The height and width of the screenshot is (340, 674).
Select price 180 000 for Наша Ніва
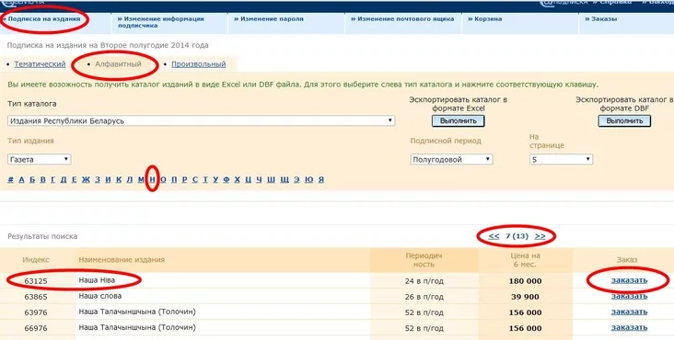click(526, 281)
